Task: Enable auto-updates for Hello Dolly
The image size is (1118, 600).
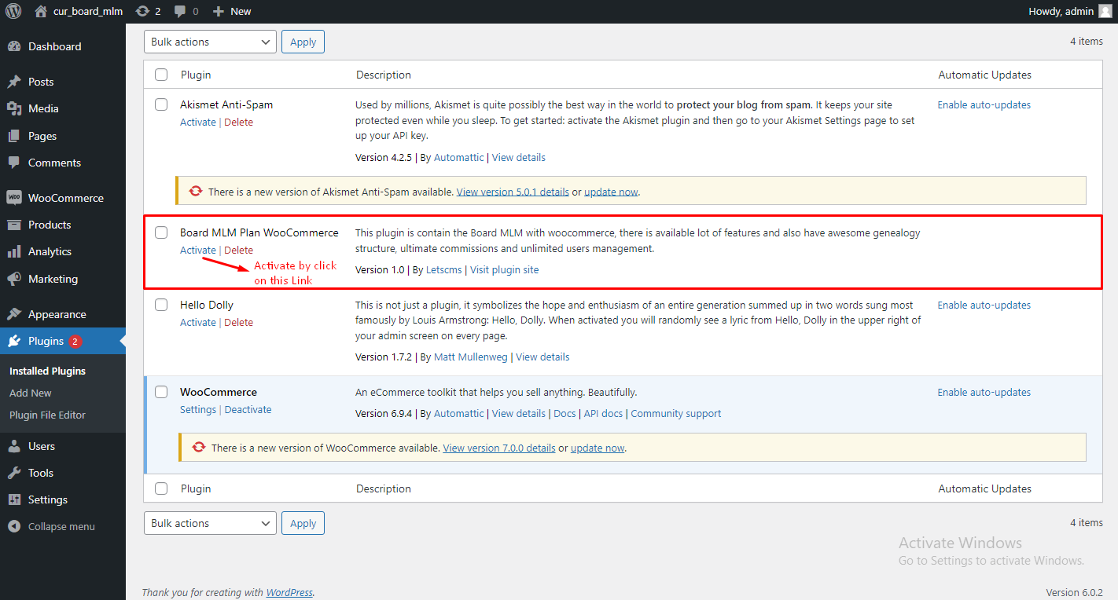Action: [x=984, y=305]
